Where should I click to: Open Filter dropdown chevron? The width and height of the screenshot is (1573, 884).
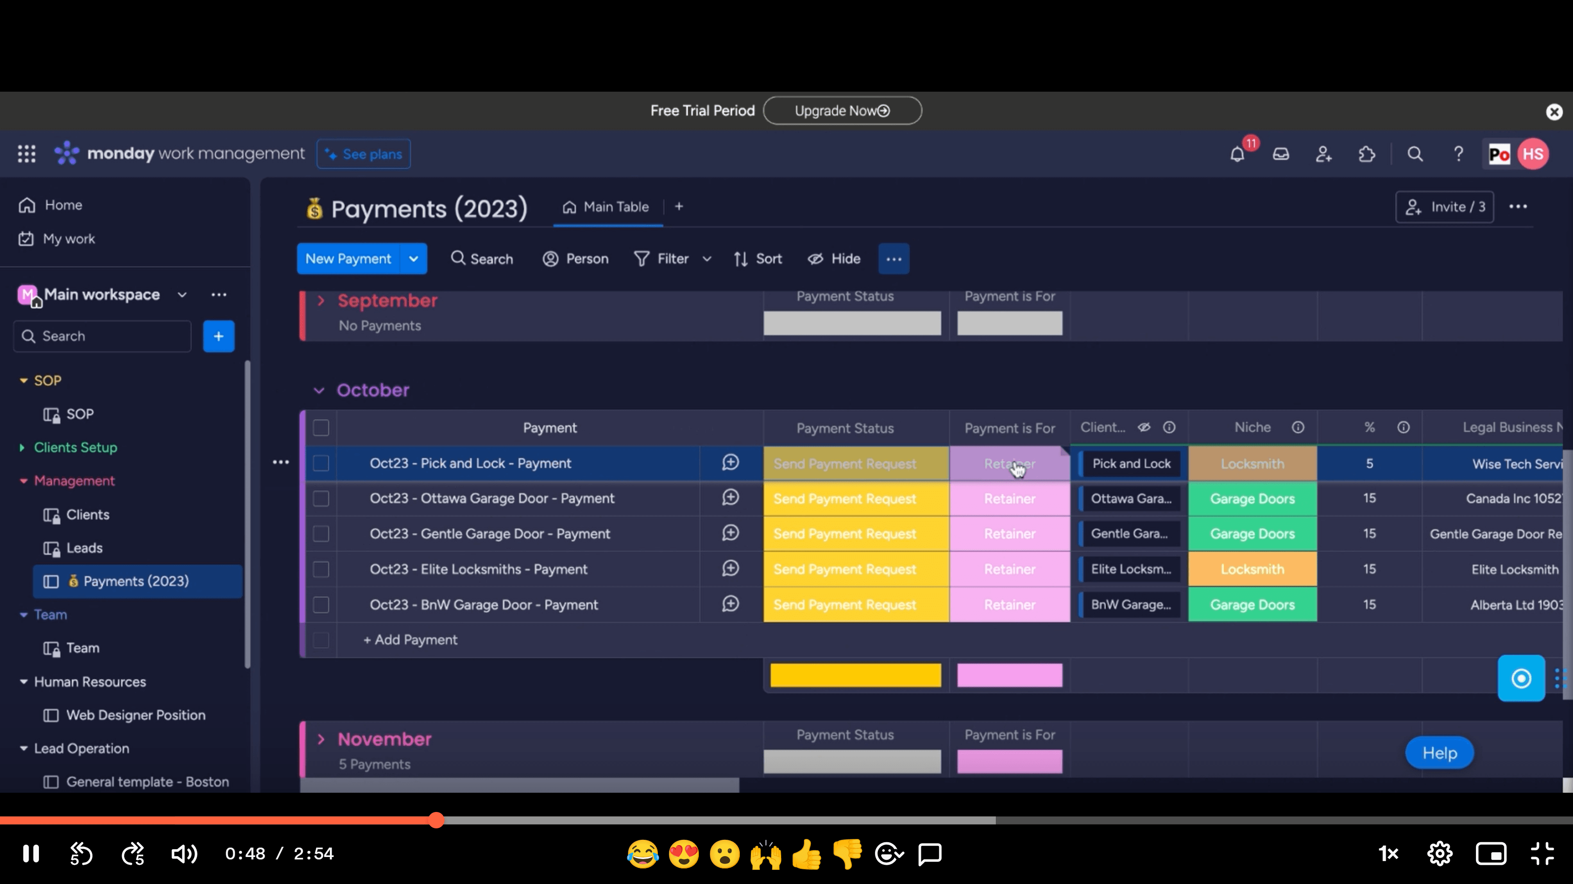click(707, 259)
